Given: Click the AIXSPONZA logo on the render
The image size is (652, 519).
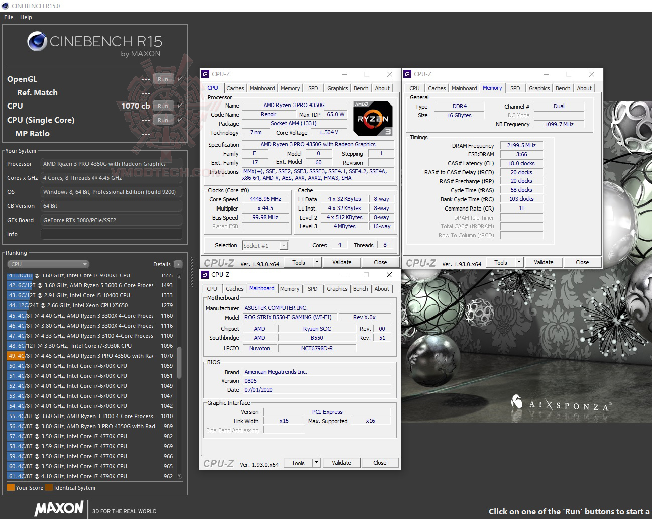Looking at the screenshot, I should coord(561,402).
